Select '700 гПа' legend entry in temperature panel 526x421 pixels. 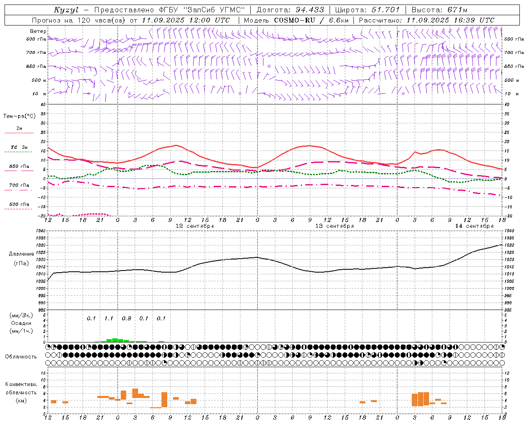click(x=19, y=185)
